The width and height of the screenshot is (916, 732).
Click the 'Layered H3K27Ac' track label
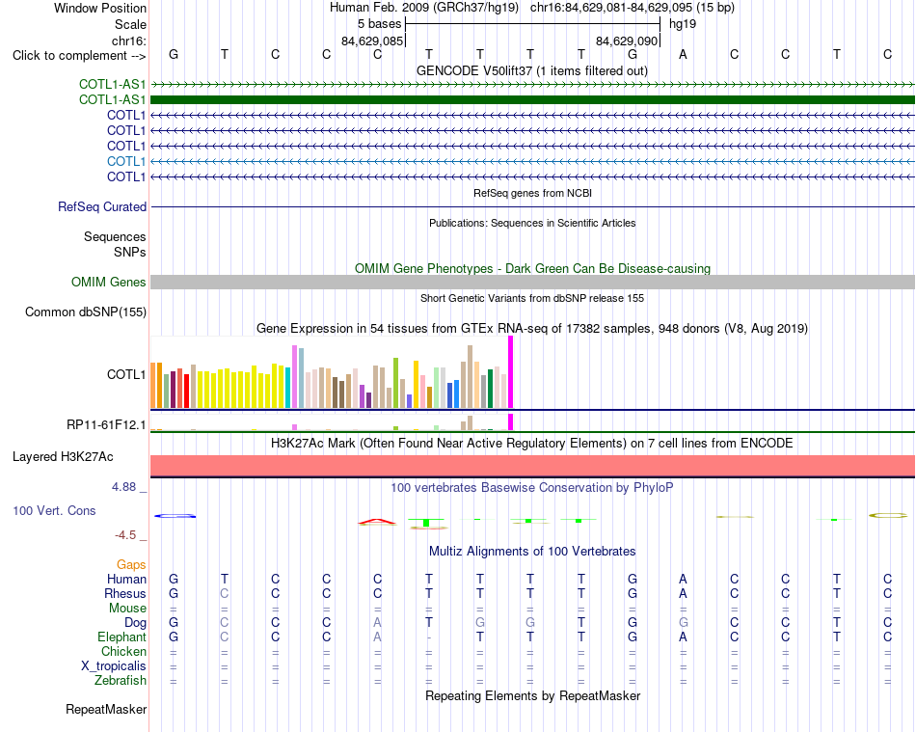tap(63, 457)
